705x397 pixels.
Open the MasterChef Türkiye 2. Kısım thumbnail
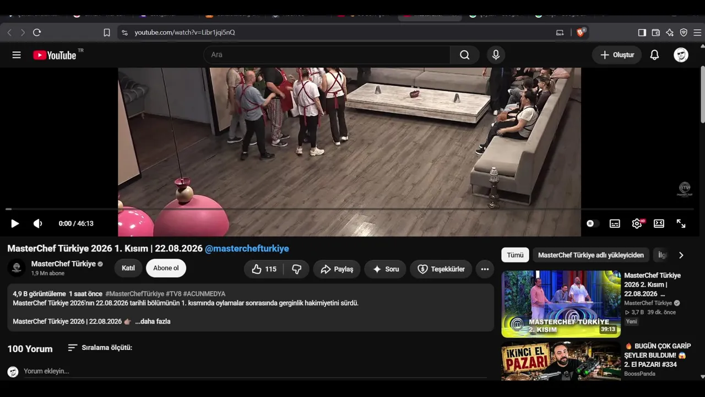click(x=561, y=304)
